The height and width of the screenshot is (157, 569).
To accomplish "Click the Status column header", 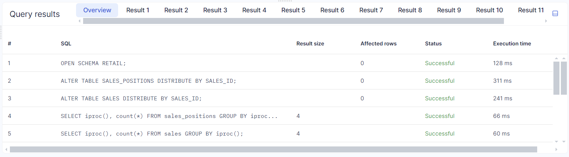I will (433, 44).
